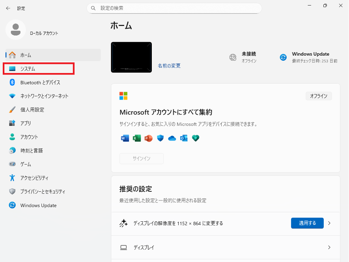
Task: Open the ディスプレイ row chevron
Action: (329, 247)
